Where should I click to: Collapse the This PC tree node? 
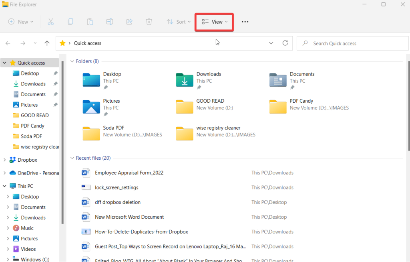pos(4,186)
